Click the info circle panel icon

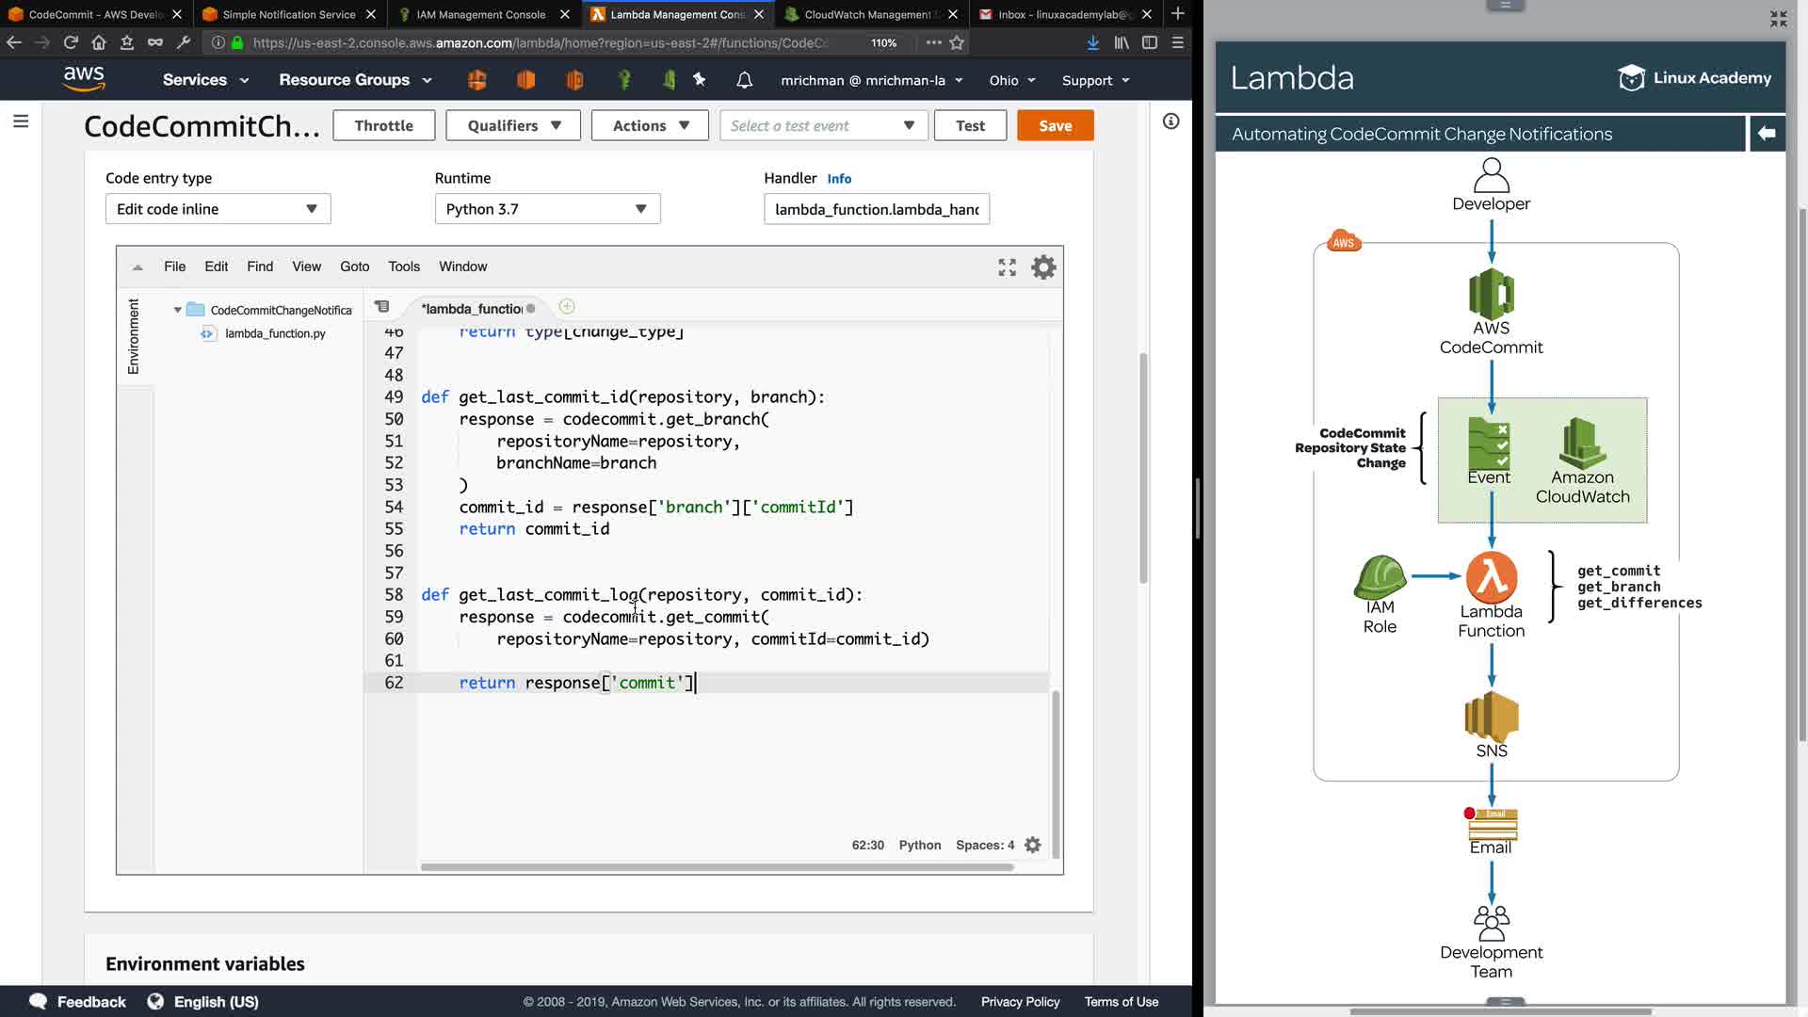click(x=1170, y=121)
